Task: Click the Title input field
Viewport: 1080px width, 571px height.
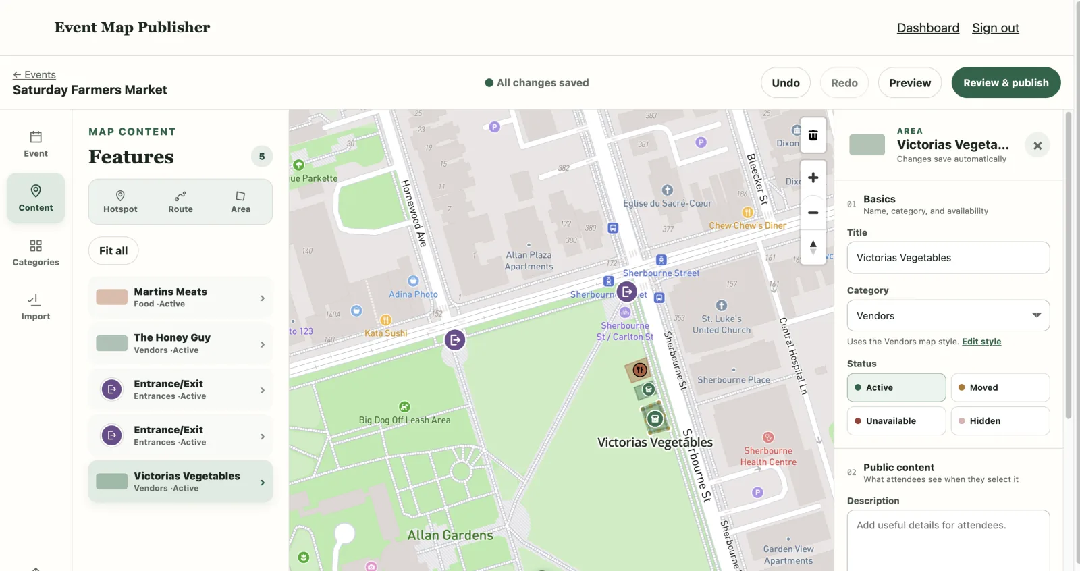Action: coord(948,257)
